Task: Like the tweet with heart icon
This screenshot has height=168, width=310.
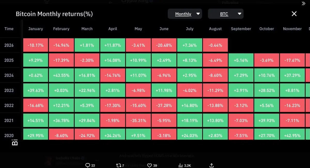Action: click(149, 165)
